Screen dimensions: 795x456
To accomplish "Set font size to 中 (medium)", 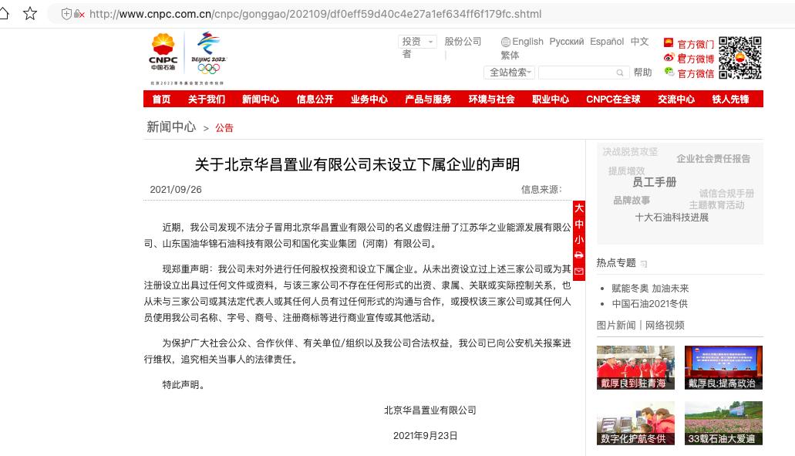I will pos(579,224).
